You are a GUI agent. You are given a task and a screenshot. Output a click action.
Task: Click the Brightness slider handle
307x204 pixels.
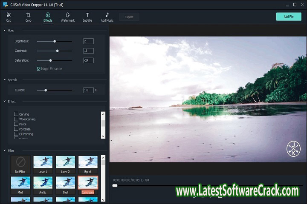pyautogui.click(x=55, y=41)
